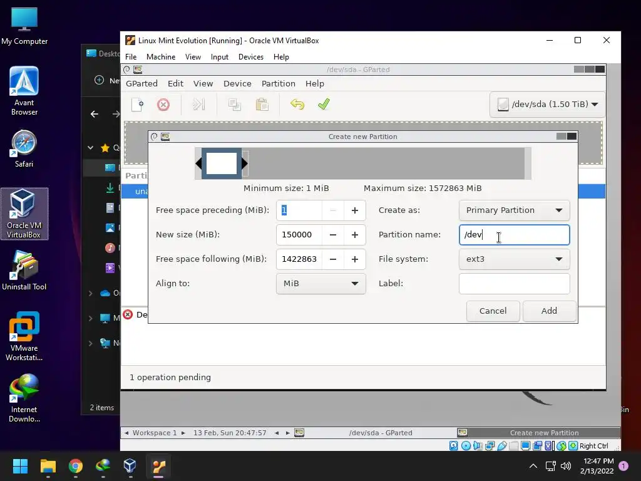Click the copy partition toolbar icon
641x481 pixels.
[234, 105]
